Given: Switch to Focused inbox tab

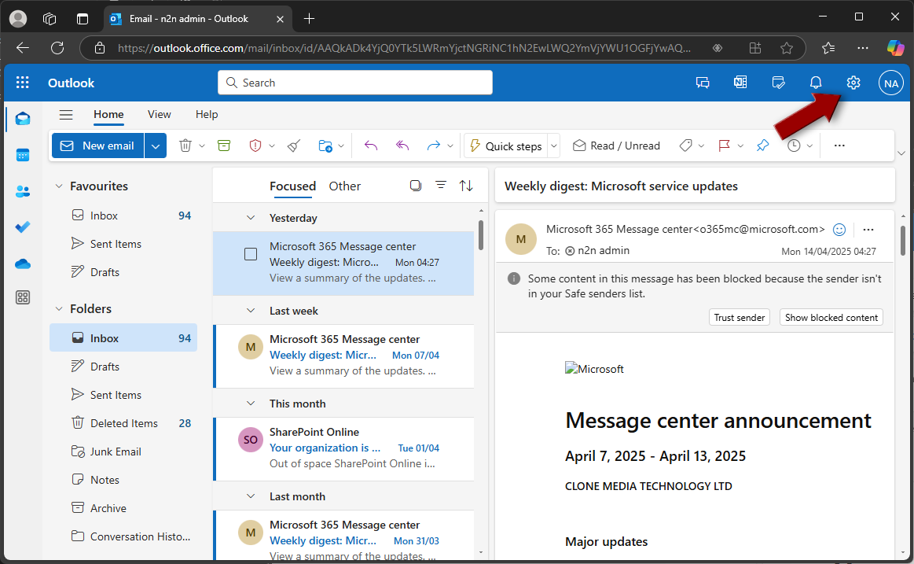Looking at the screenshot, I should click(x=292, y=186).
